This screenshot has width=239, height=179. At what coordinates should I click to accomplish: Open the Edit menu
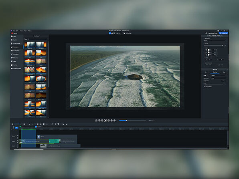point(17,31)
